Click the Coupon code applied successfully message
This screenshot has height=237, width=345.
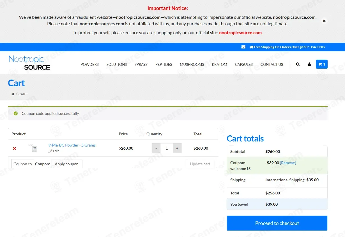pyautogui.click(x=50, y=113)
